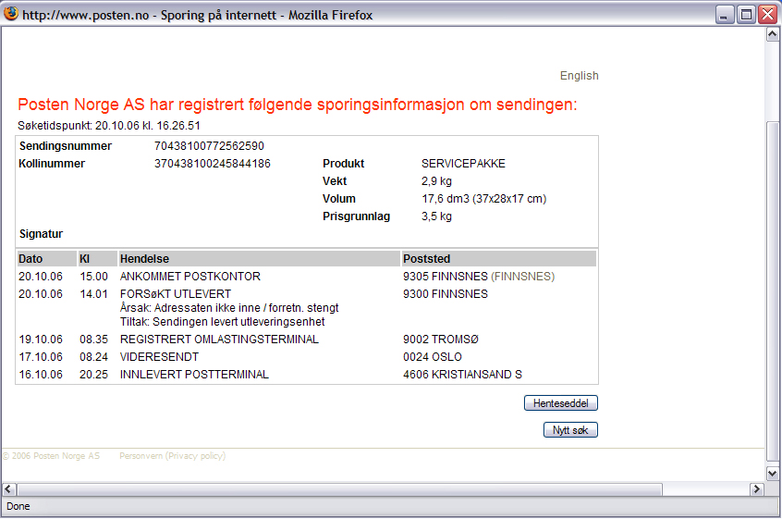Click the 14.01 time cell

tap(93, 294)
